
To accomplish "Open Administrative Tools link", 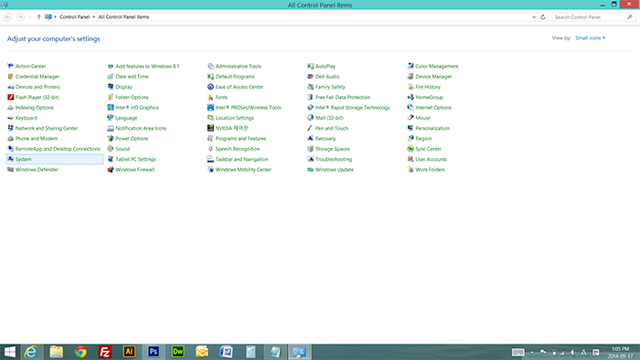I will click(x=239, y=66).
